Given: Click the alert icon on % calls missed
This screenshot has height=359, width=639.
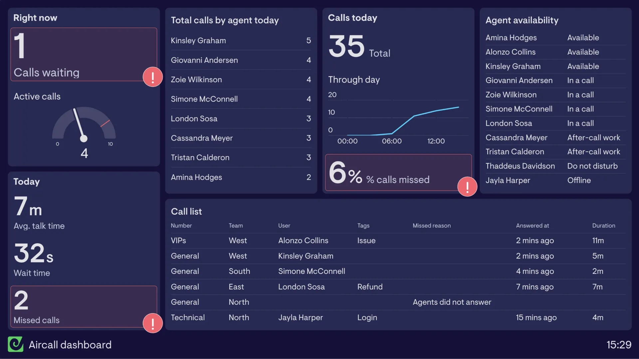Looking at the screenshot, I should coord(467,187).
